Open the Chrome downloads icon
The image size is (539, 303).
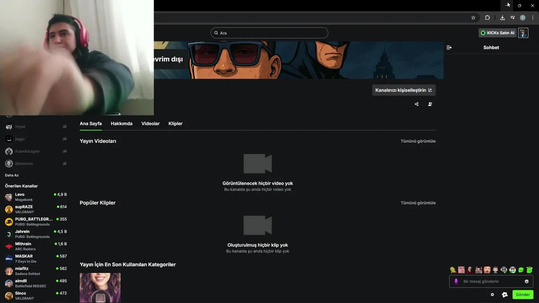click(502, 18)
